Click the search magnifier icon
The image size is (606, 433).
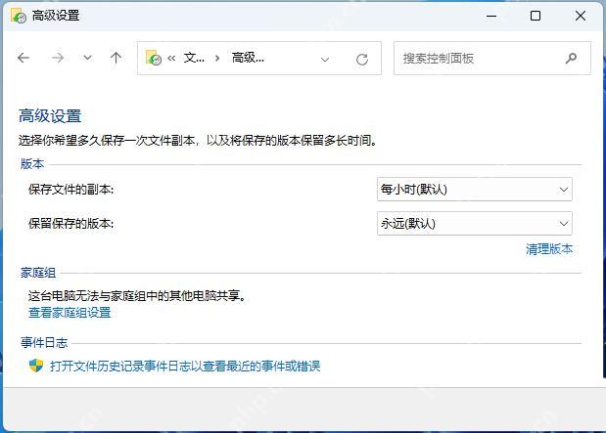tap(571, 59)
